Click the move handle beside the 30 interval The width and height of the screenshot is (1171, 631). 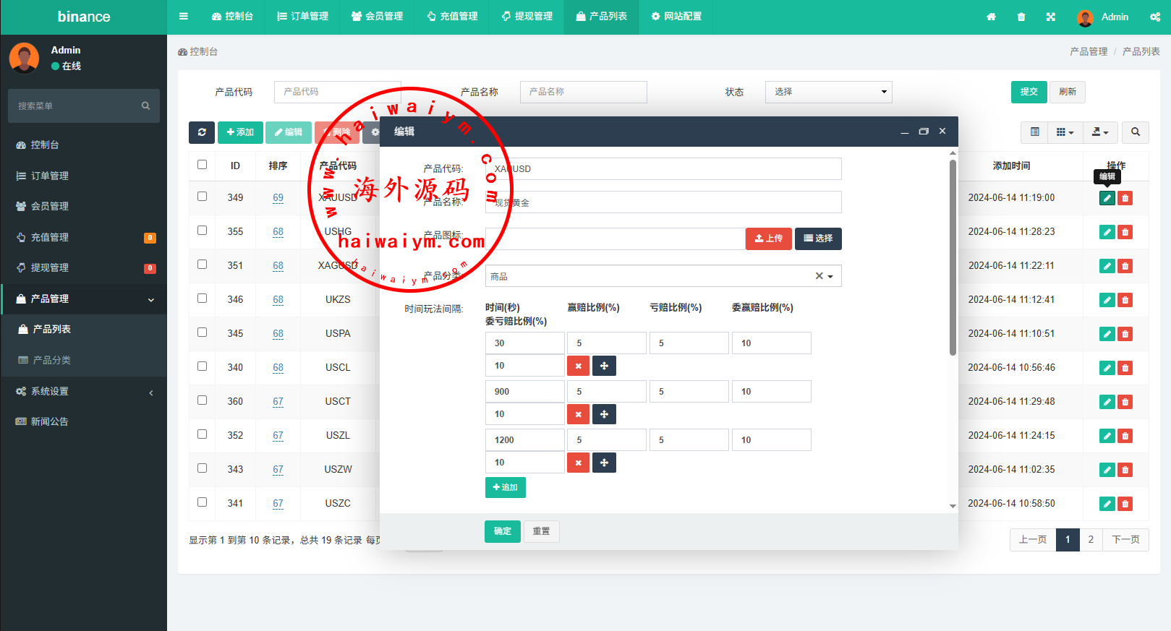click(604, 366)
